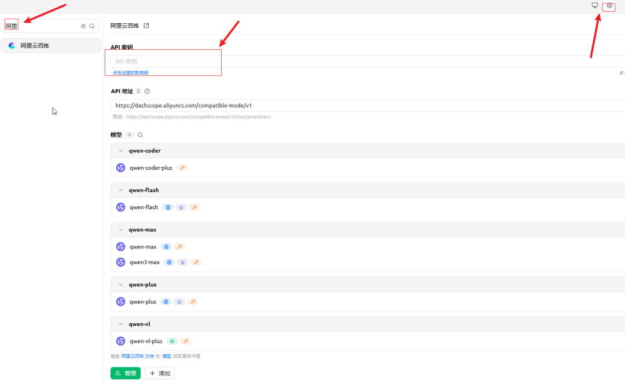The height and width of the screenshot is (383, 625).
Task: Click the qwen-max model logo
Action: [120, 247]
